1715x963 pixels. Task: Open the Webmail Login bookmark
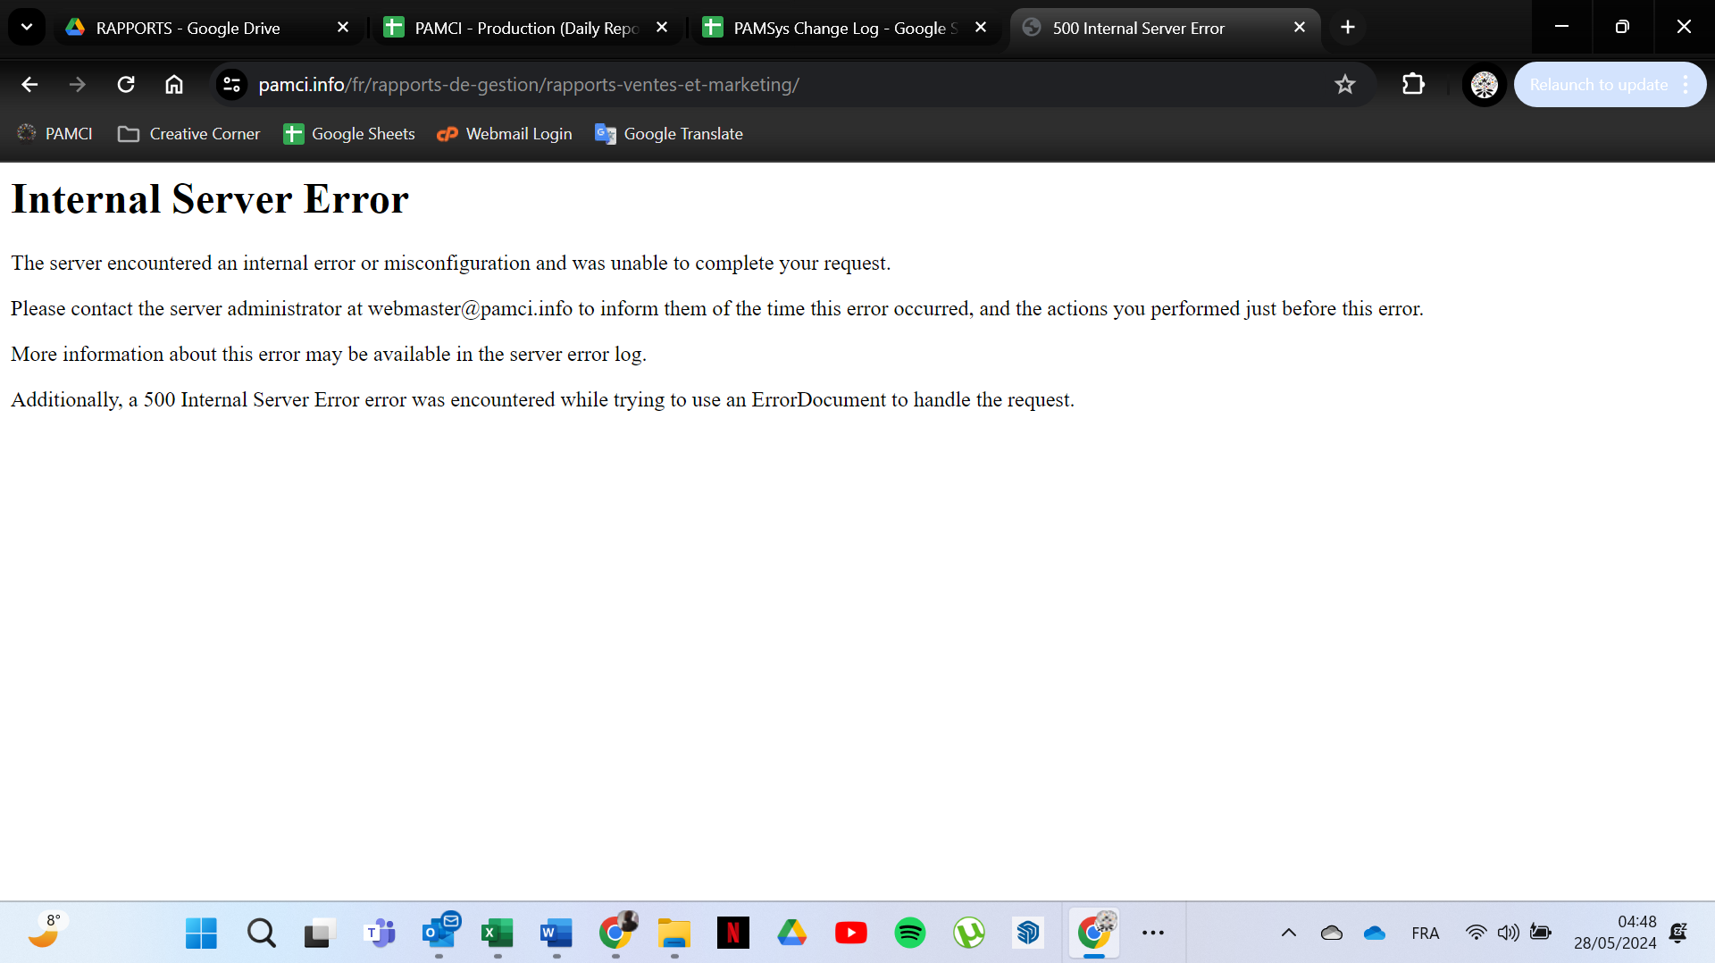[505, 134]
